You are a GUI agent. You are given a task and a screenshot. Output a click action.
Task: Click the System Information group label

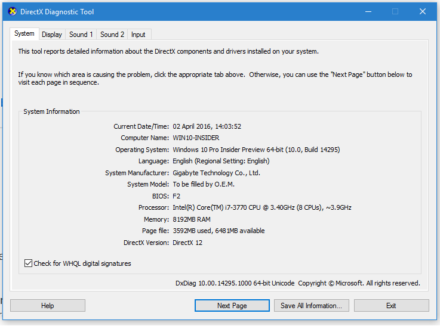point(51,111)
